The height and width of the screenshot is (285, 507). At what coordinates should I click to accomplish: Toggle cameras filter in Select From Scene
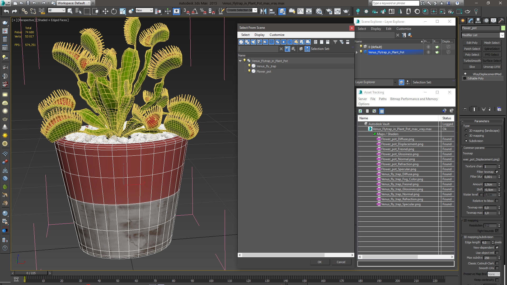pos(259,42)
